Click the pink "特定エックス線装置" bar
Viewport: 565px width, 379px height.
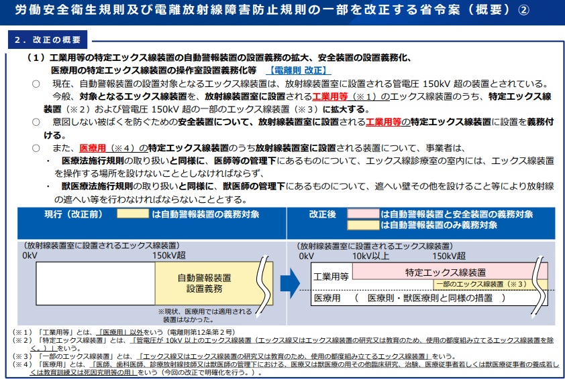coord(448,272)
